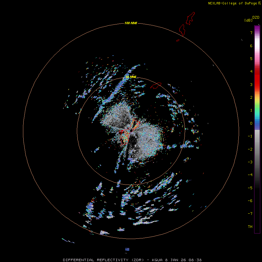The width and height of the screenshot is (262, 262).
Task: Click the -3 value on color scale
Action: (x=250, y=162)
